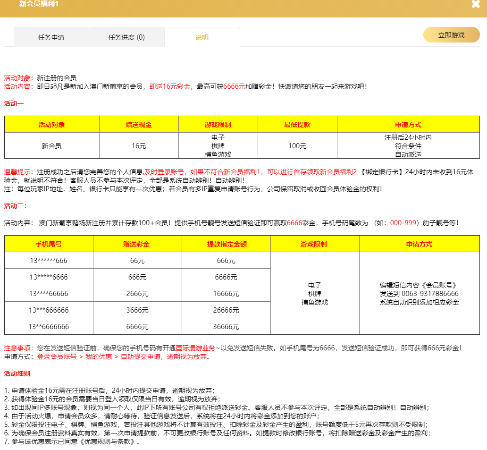This screenshot has height=450, width=487.
Task: Click the 国际漫游业务 red text
Action: (x=195, y=348)
